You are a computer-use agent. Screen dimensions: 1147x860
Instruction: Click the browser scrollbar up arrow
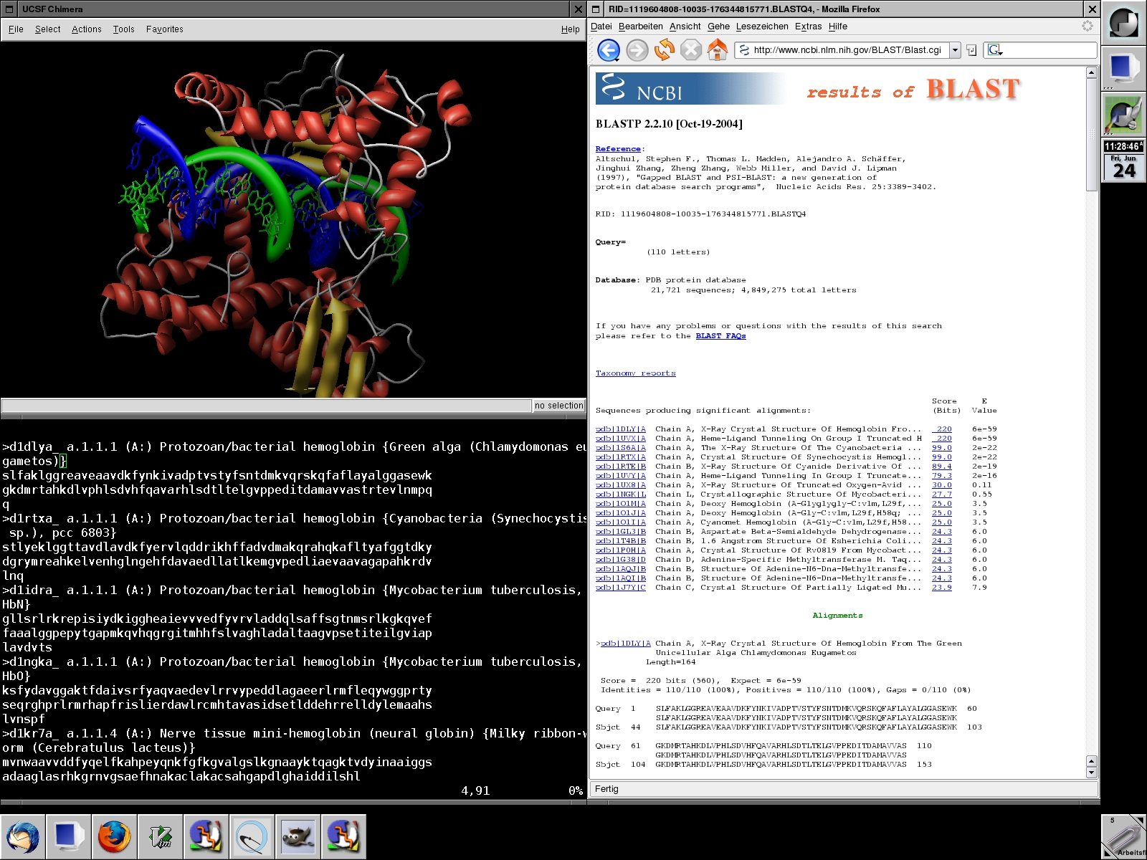(x=1092, y=72)
